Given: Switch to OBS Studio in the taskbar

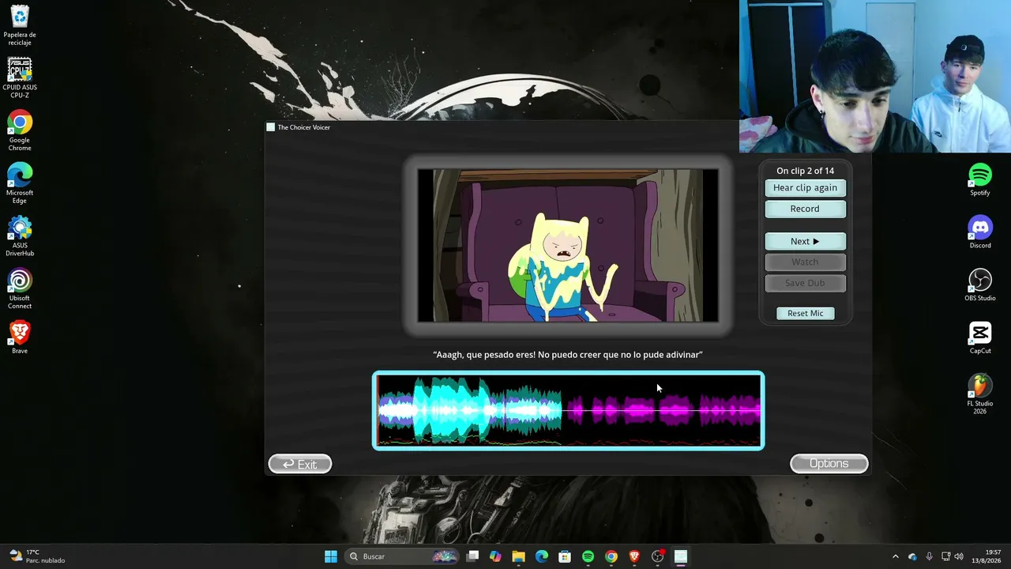Looking at the screenshot, I should (x=657, y=556).
